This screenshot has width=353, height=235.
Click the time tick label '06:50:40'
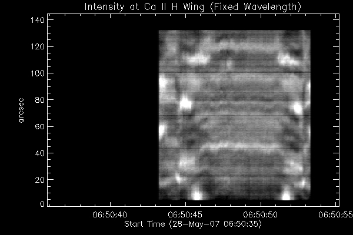(110, 214)
